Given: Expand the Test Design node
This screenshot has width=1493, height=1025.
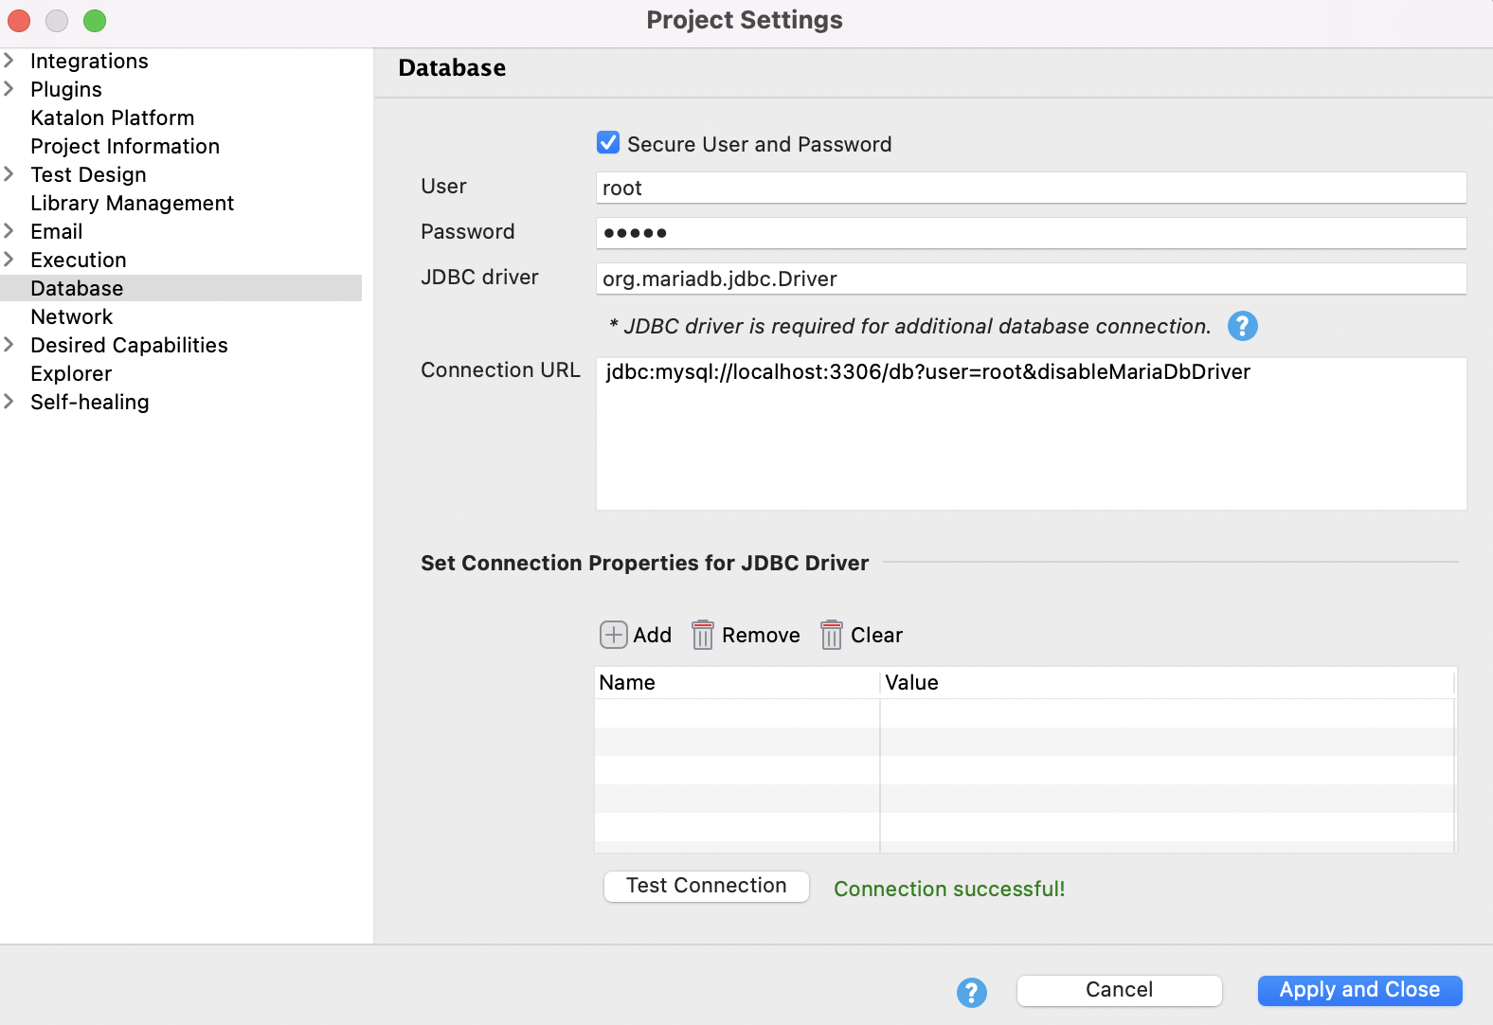Looking at the screenshot, I should [9, 174].
